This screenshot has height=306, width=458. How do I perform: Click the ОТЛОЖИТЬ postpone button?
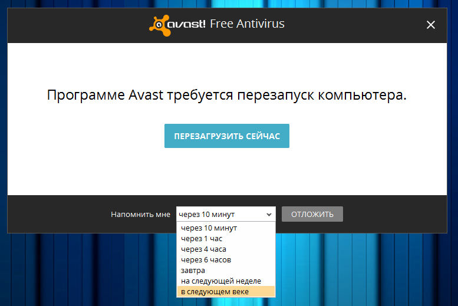[x=312, y=214]
